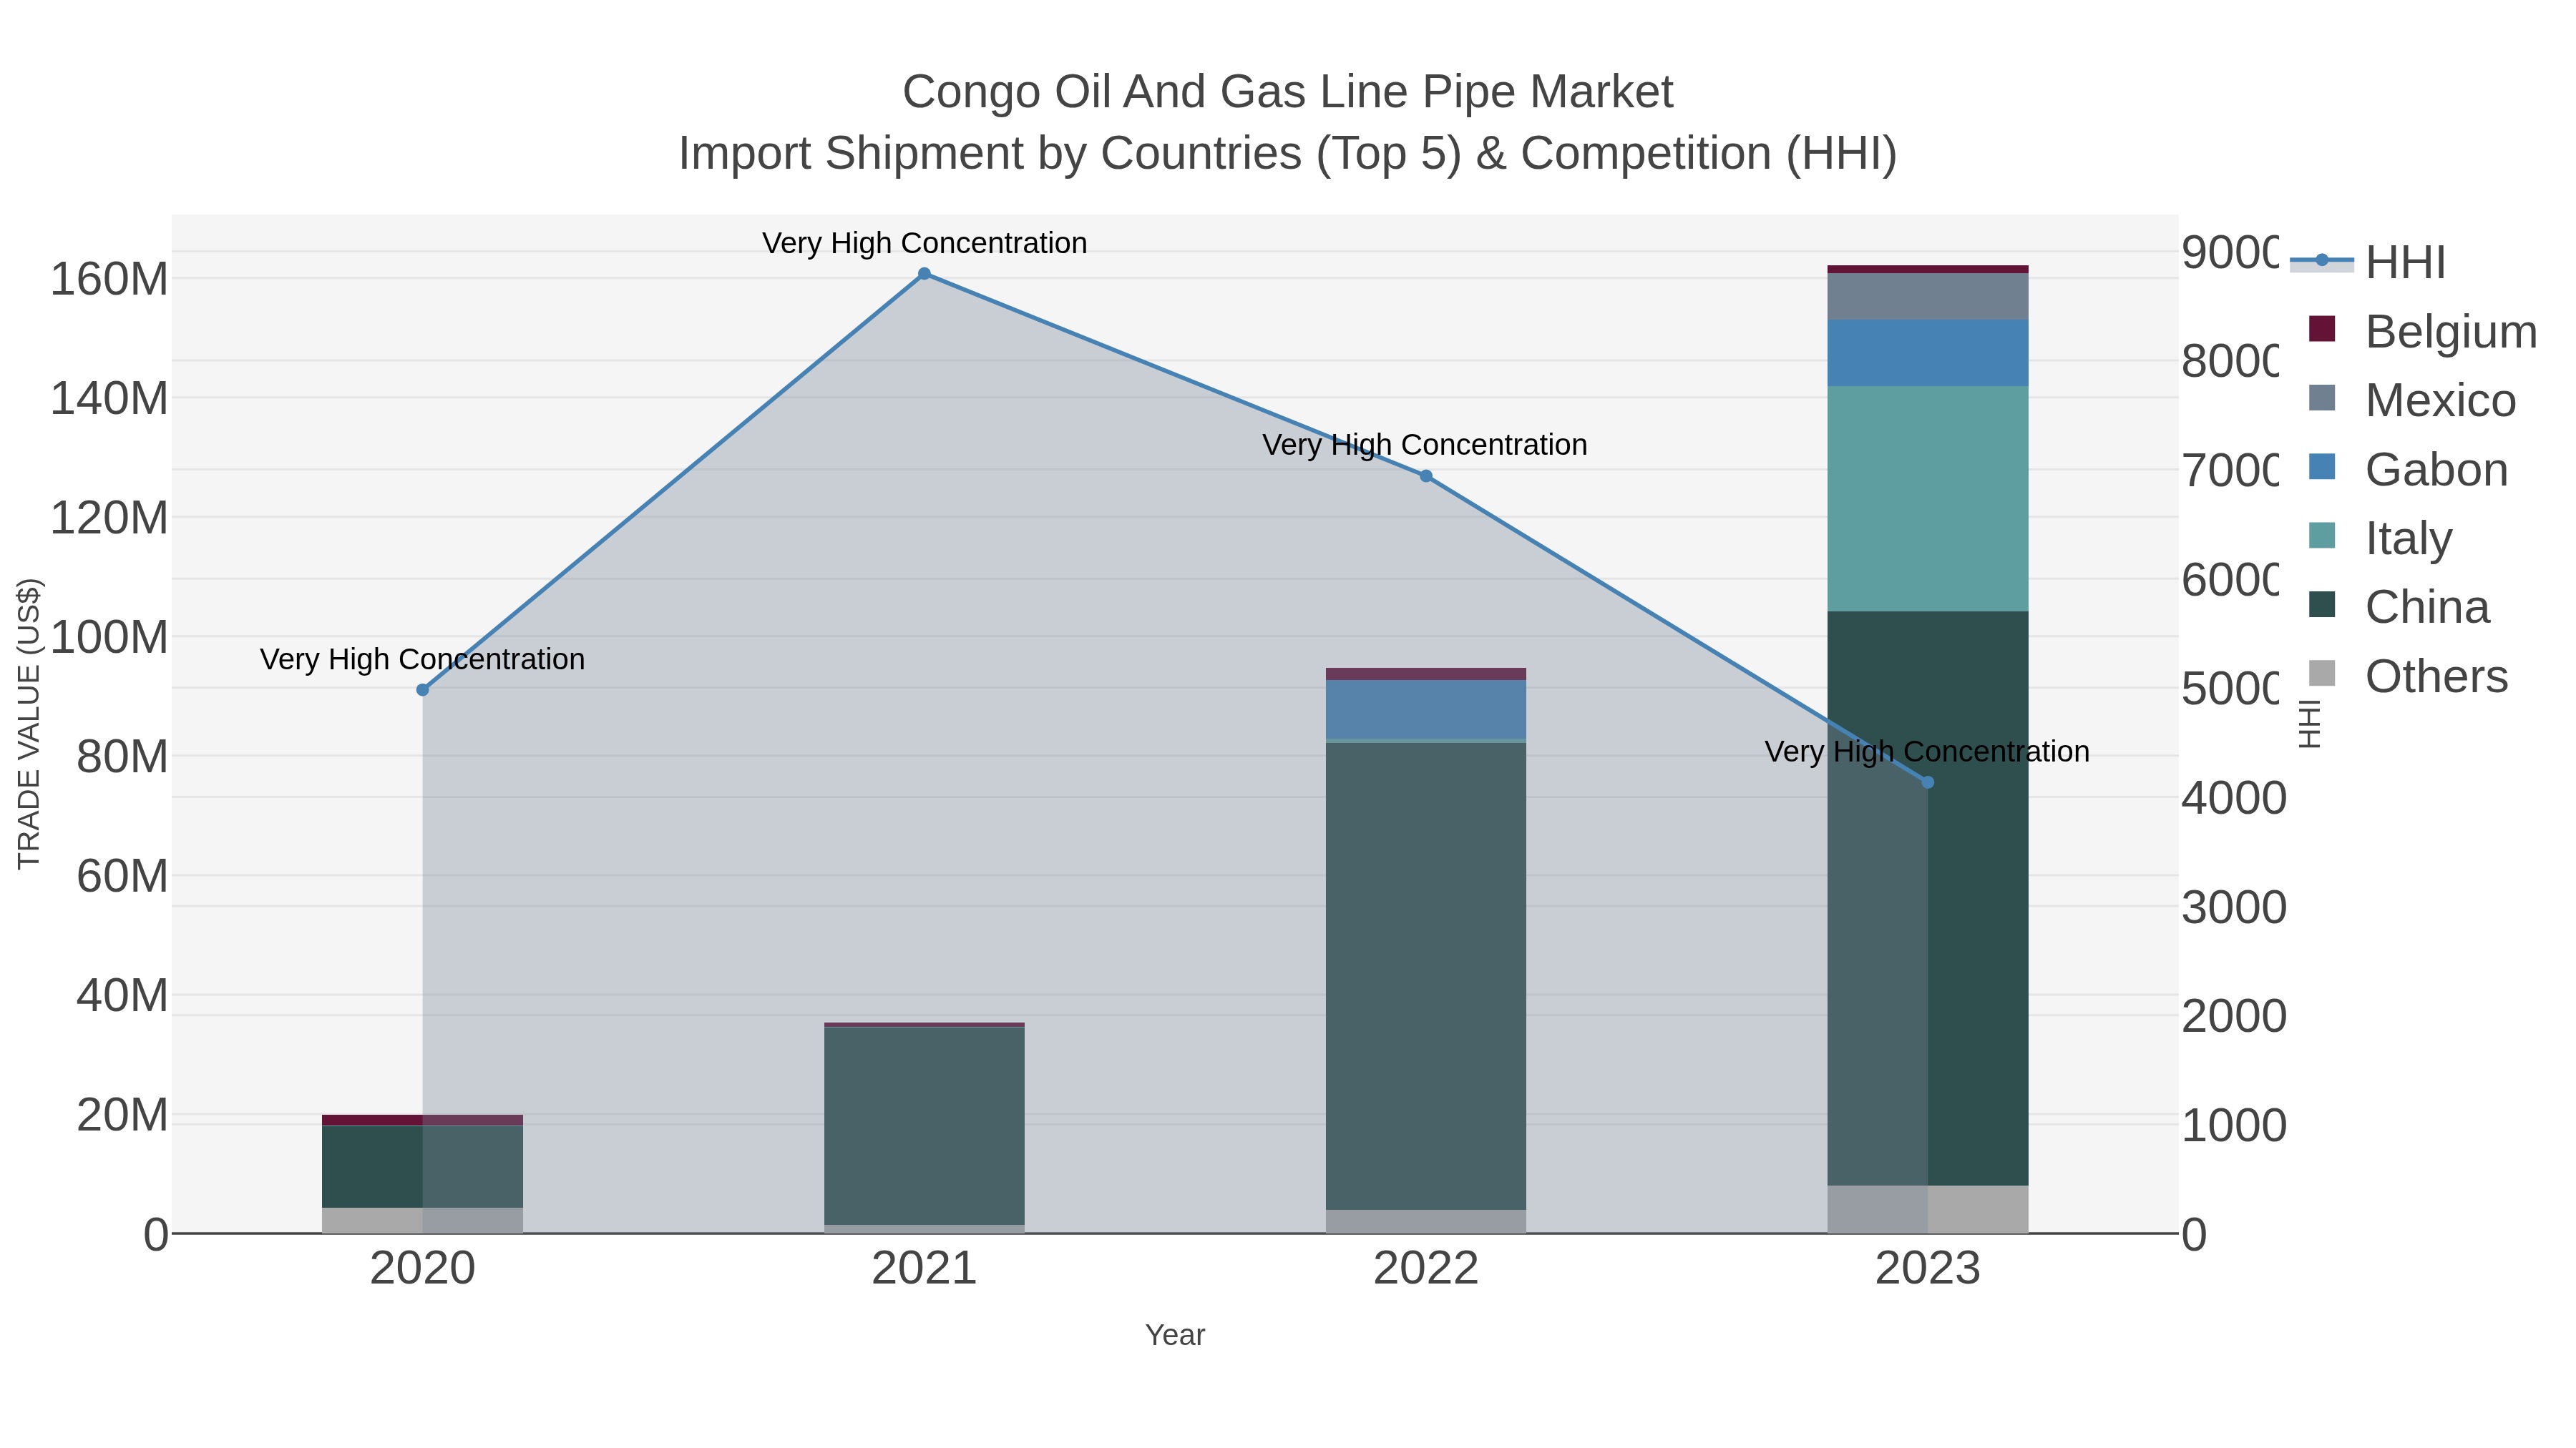2576x1448 pixels.
Task: Click the HHI data point for 2023
Action: 1928,782
